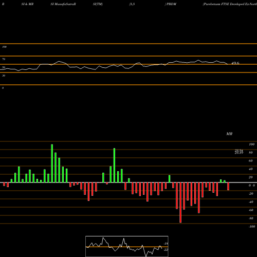
Task: Click the RSI axis label 70
Action: tap(4, 59)
